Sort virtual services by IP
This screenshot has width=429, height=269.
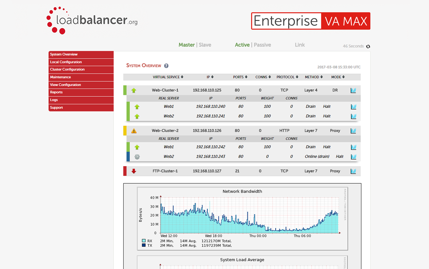[x=210, y=77]
